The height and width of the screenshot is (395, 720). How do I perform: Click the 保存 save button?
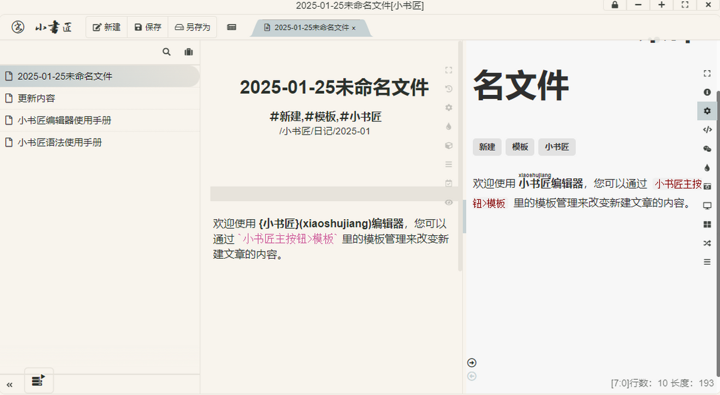pos(148,27)
